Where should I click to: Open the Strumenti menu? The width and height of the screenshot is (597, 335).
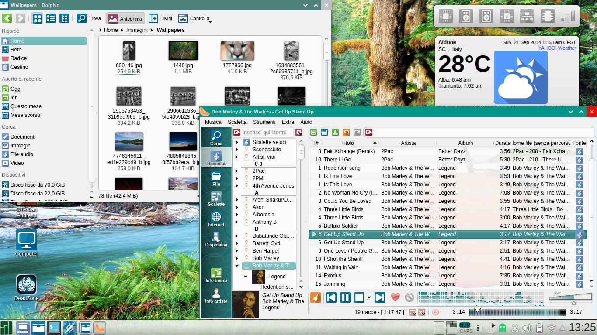pyautogui.click(x=264, y=122)
